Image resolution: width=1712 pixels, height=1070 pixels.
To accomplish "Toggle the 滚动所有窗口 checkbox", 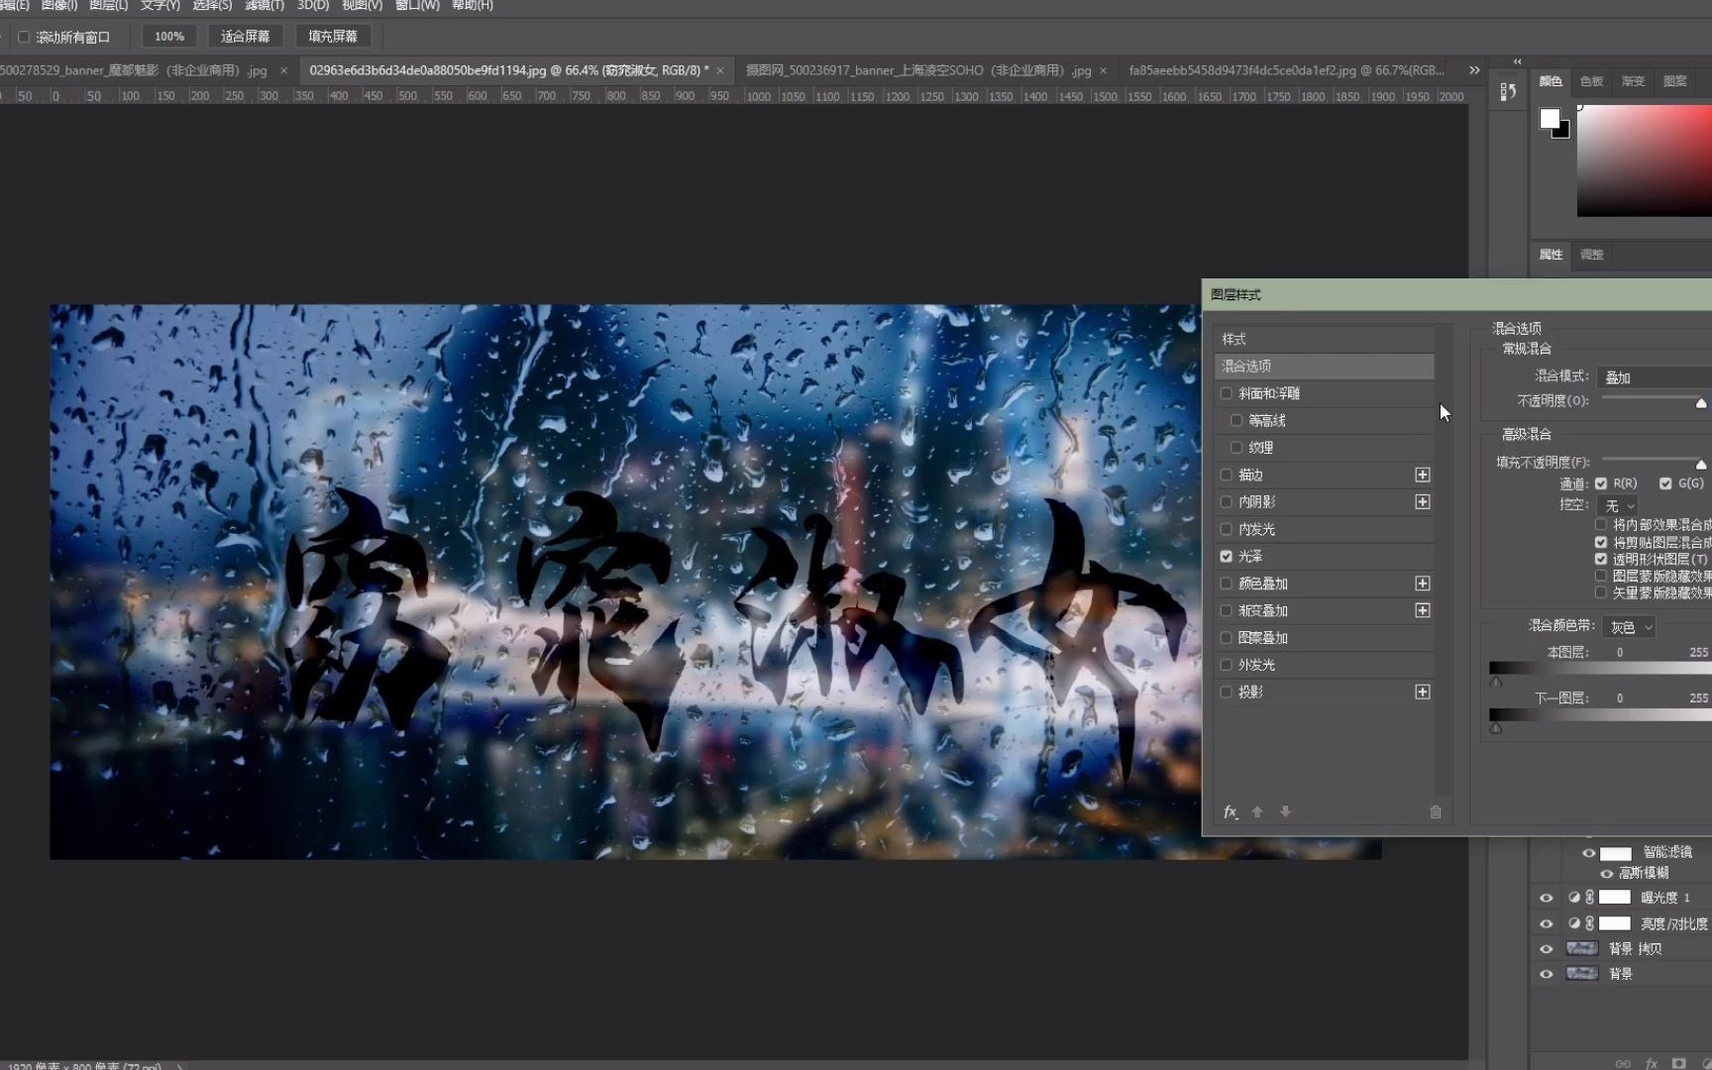I will tap(24, 37).
